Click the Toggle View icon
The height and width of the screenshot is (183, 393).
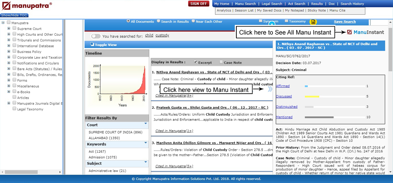click(92, 45)
